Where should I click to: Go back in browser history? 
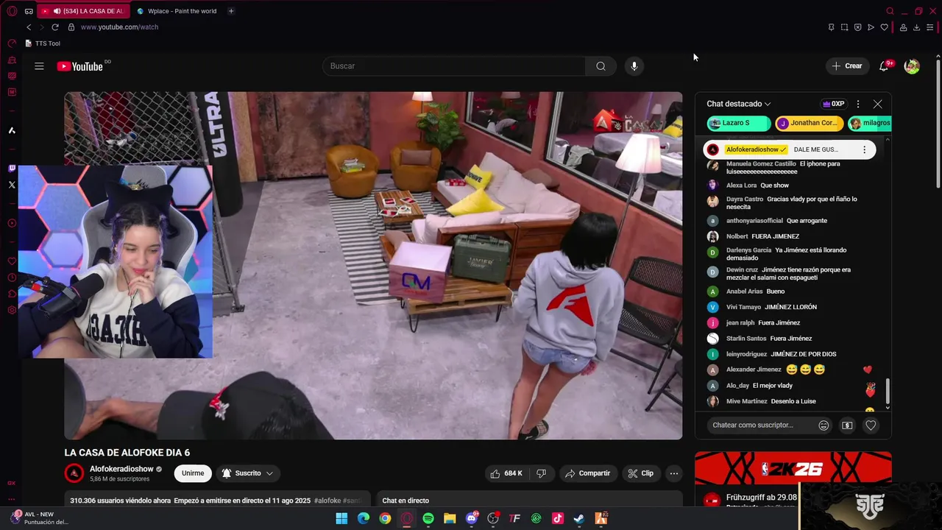click(29, 27)
